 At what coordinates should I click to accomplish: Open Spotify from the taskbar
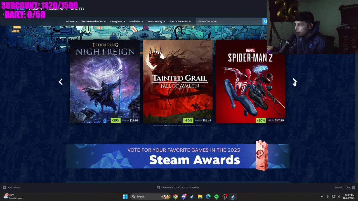pos(216,197)
